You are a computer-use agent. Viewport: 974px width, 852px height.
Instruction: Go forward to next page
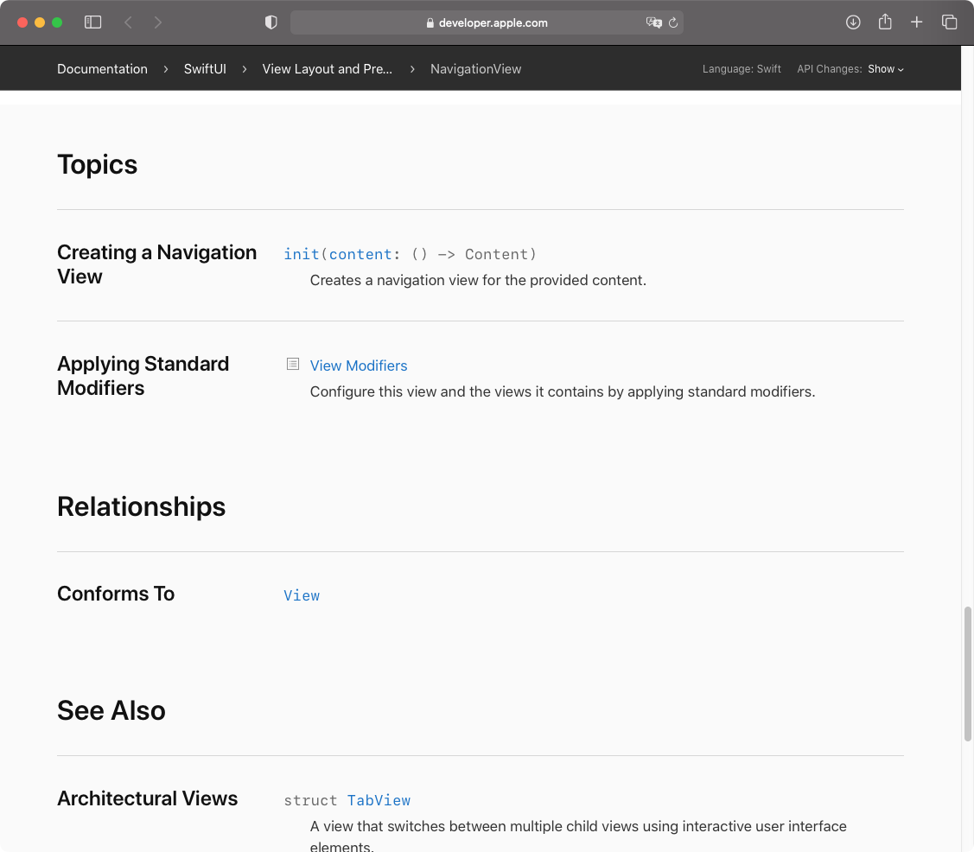158,22
